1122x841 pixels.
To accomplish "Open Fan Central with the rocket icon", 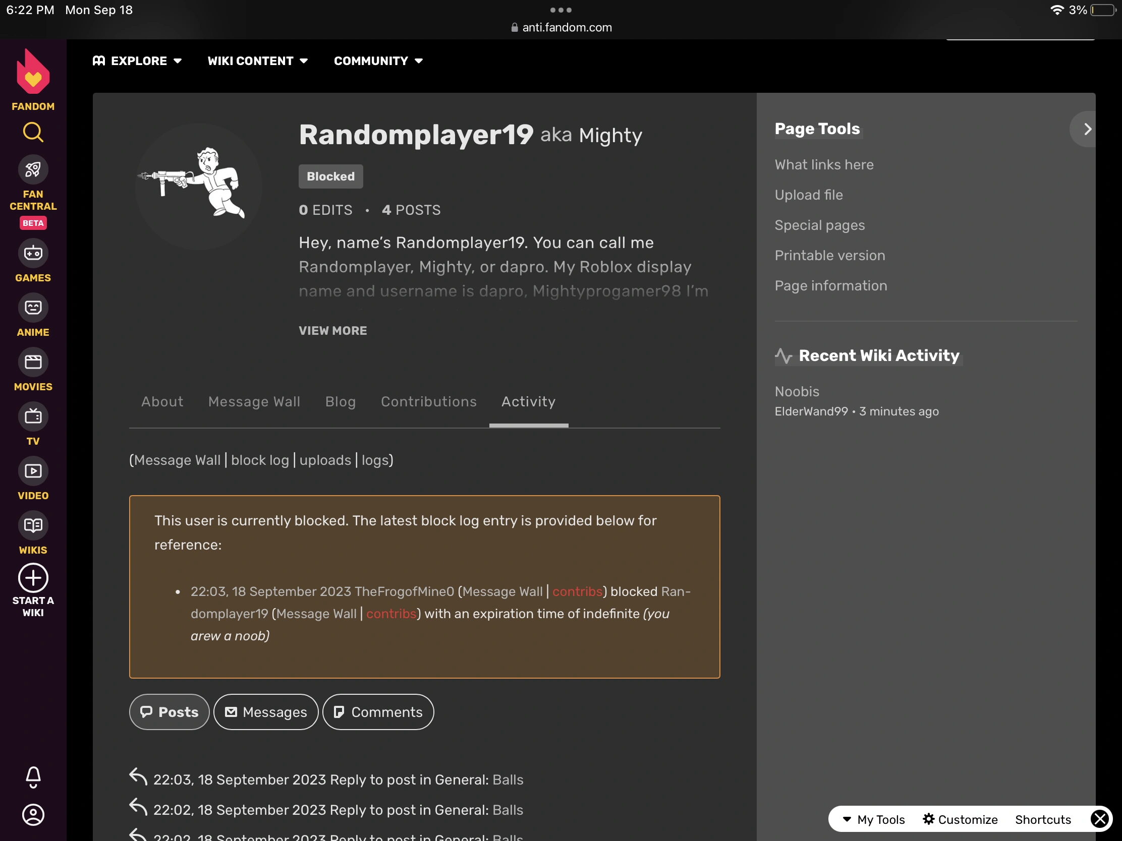I will click(x=32, y=169).
